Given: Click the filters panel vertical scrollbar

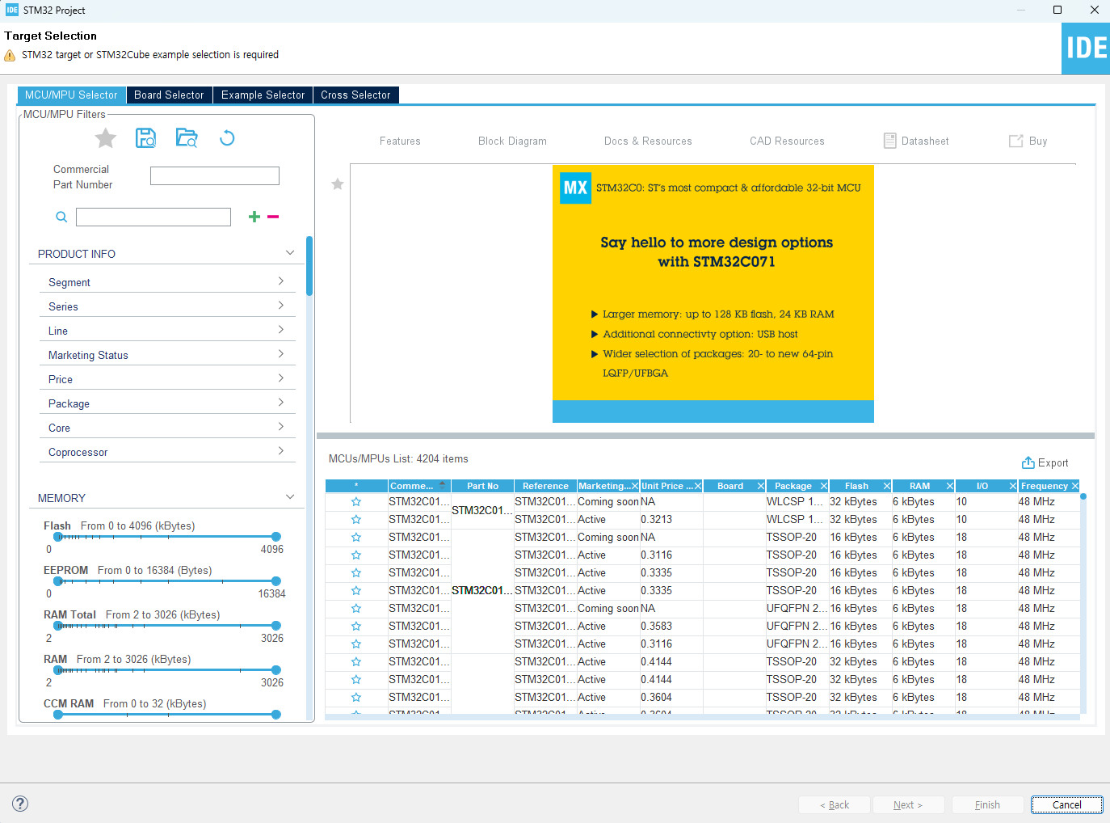Looking at the screenshot, I should point(309,266).
